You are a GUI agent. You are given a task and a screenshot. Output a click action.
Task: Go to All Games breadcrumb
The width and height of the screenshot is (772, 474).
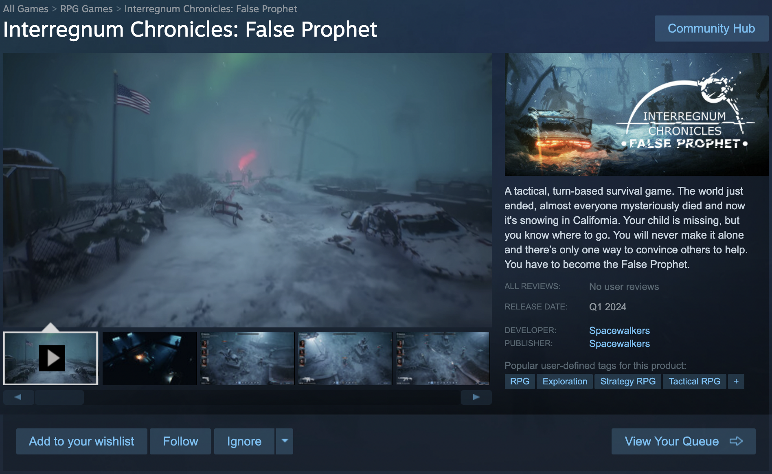(26, 9)
